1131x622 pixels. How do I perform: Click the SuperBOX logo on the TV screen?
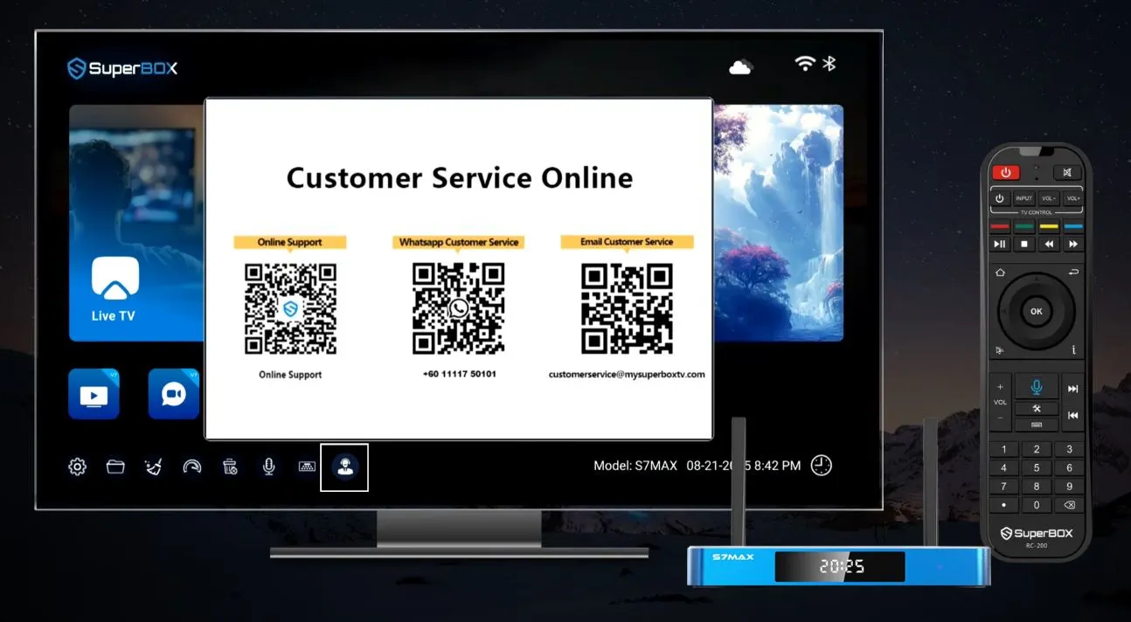point(122,68)
